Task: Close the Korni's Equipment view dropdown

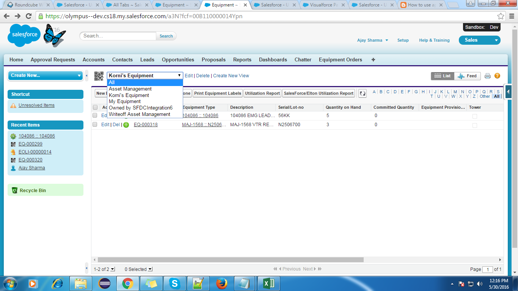Action: [145, 76]
